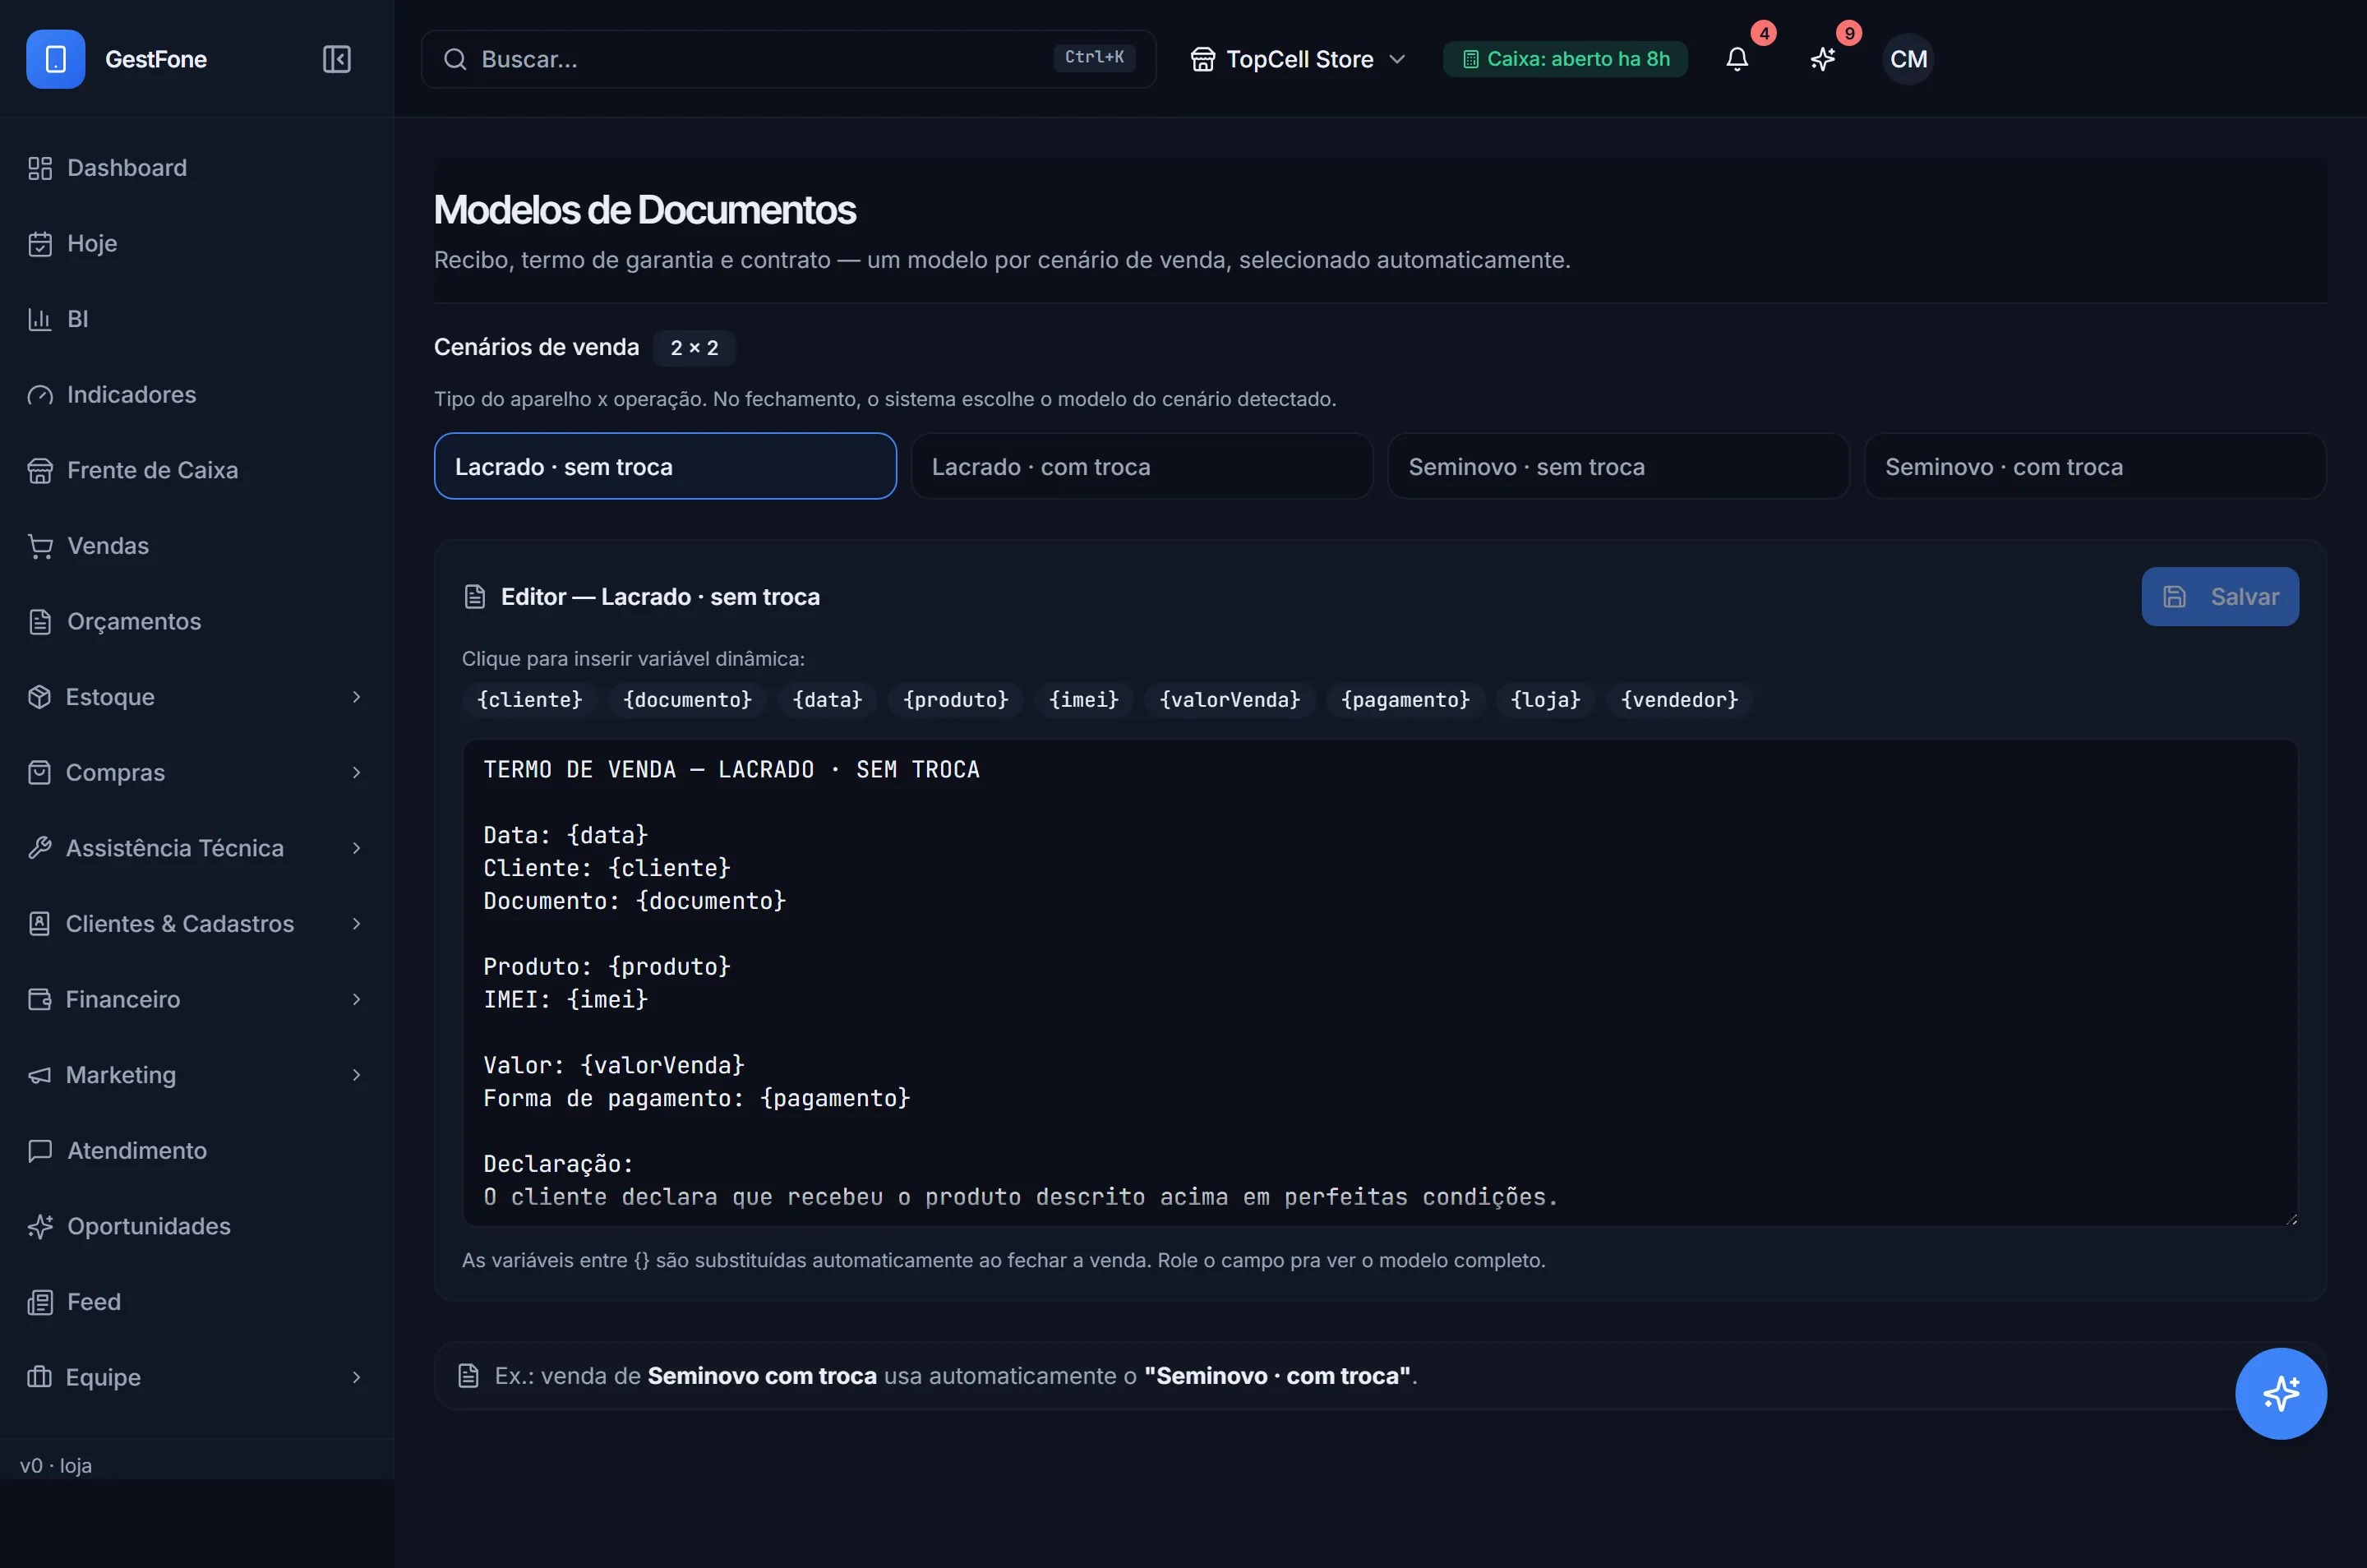Viewport: 2367px width, 1568px height.
Task: Click the Atendimento chat icon
Action: (40, 1151)
